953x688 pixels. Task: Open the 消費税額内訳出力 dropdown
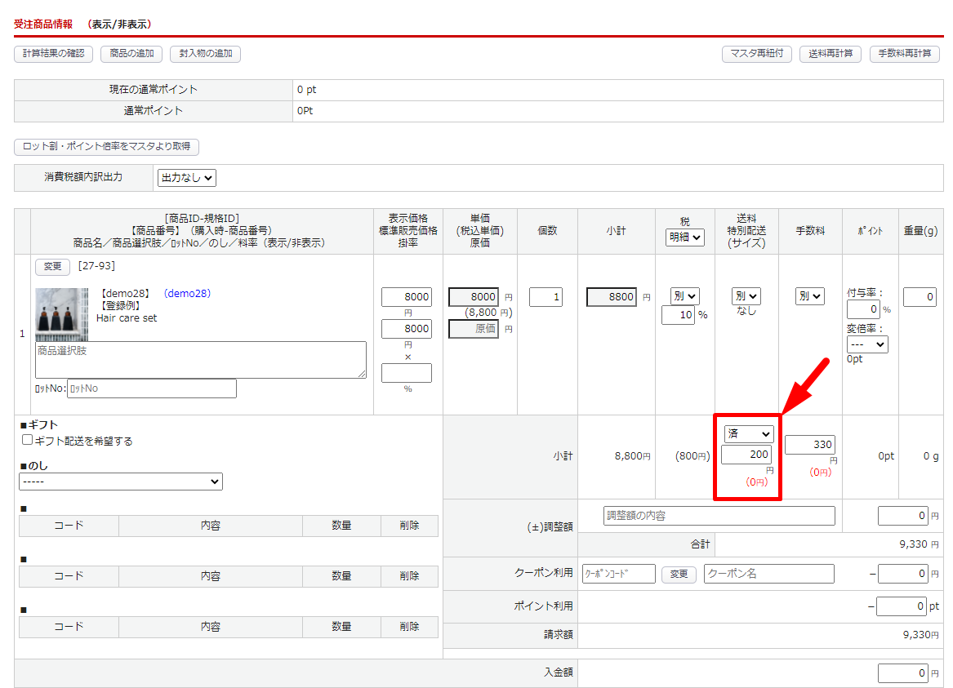click(x=187, y=178)
